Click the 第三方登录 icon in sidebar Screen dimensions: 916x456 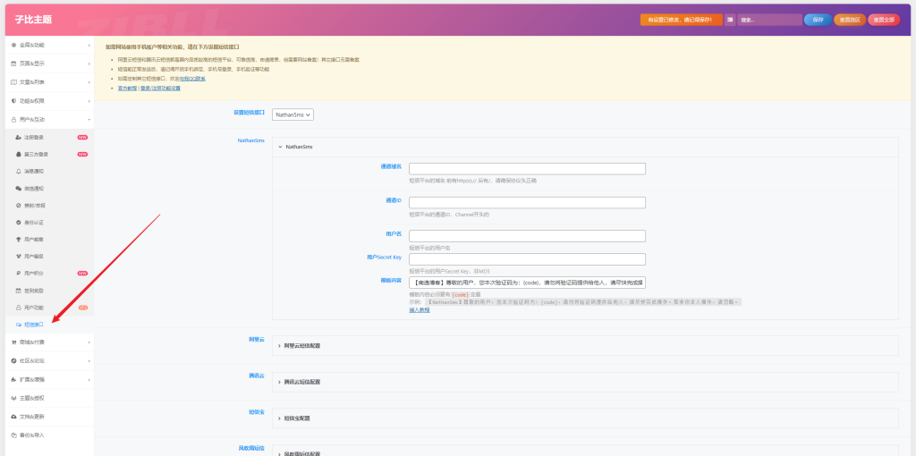pos(18,154)
